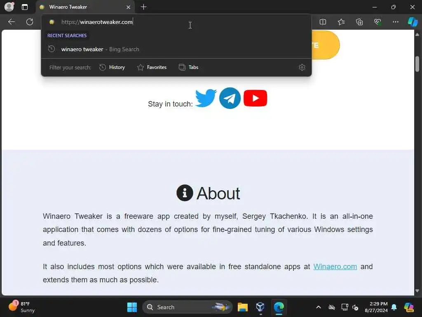422x317 pixels.
Task: Click the muted volume tray icon
Action: 355,307
